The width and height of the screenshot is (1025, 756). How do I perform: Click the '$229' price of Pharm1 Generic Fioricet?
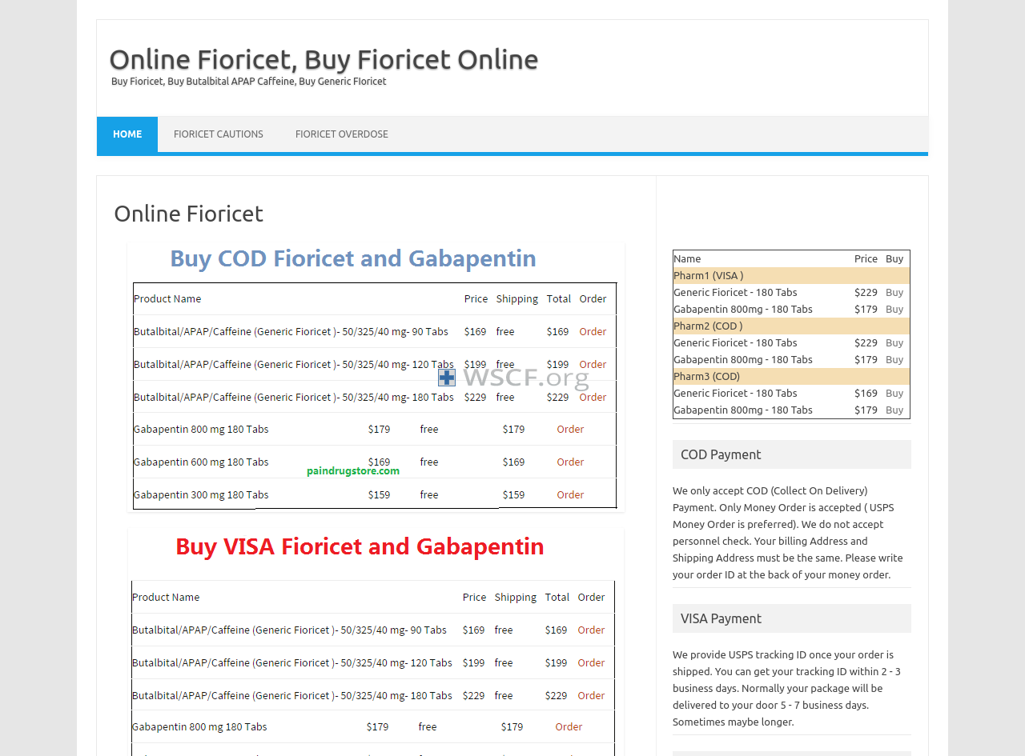pos(866,292)
